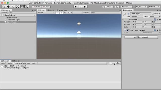Open the cloud Services icon
This screenshot has height=90, width=161.
tap(117, 7)
